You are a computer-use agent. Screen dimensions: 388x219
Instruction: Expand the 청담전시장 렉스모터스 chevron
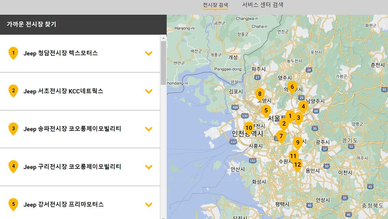pyautogui.click(x=149, y=53)
